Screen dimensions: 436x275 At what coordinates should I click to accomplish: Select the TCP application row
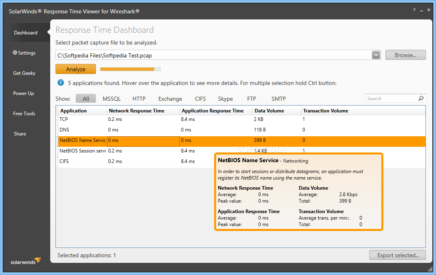pyautogui.click(x=240, y=119)
